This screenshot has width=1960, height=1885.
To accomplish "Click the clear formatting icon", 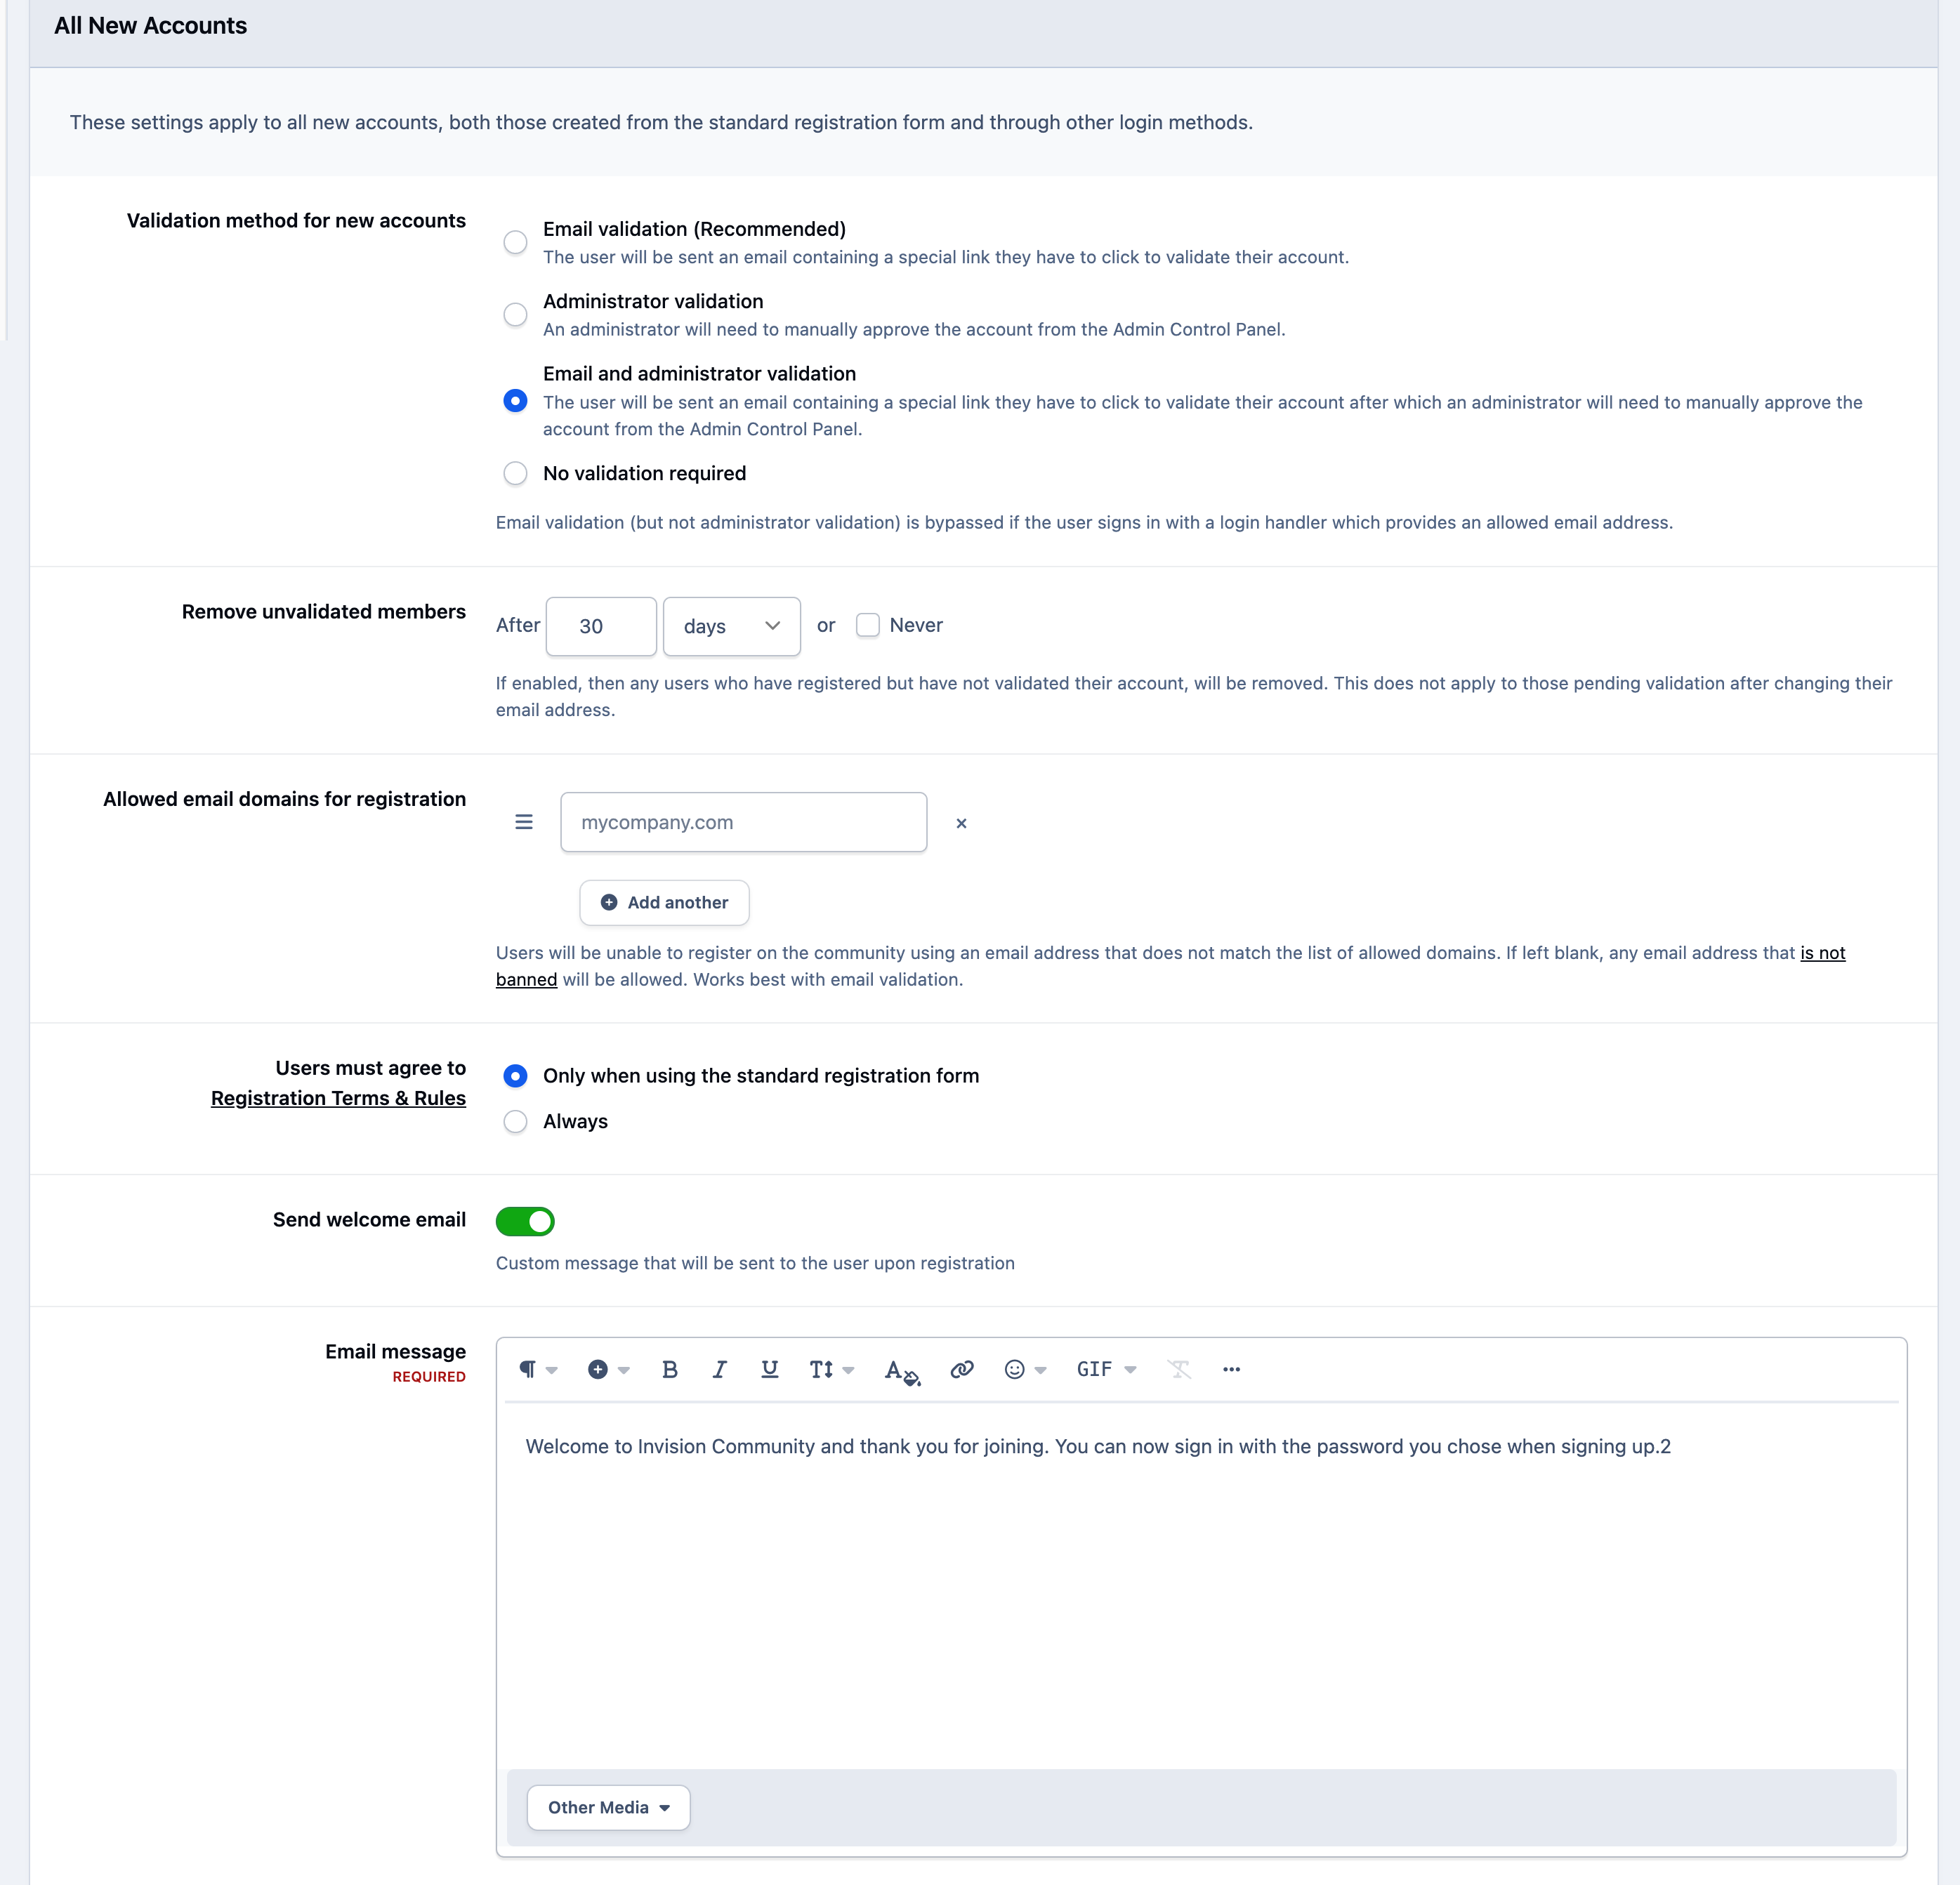I will pos(1179,1369).
